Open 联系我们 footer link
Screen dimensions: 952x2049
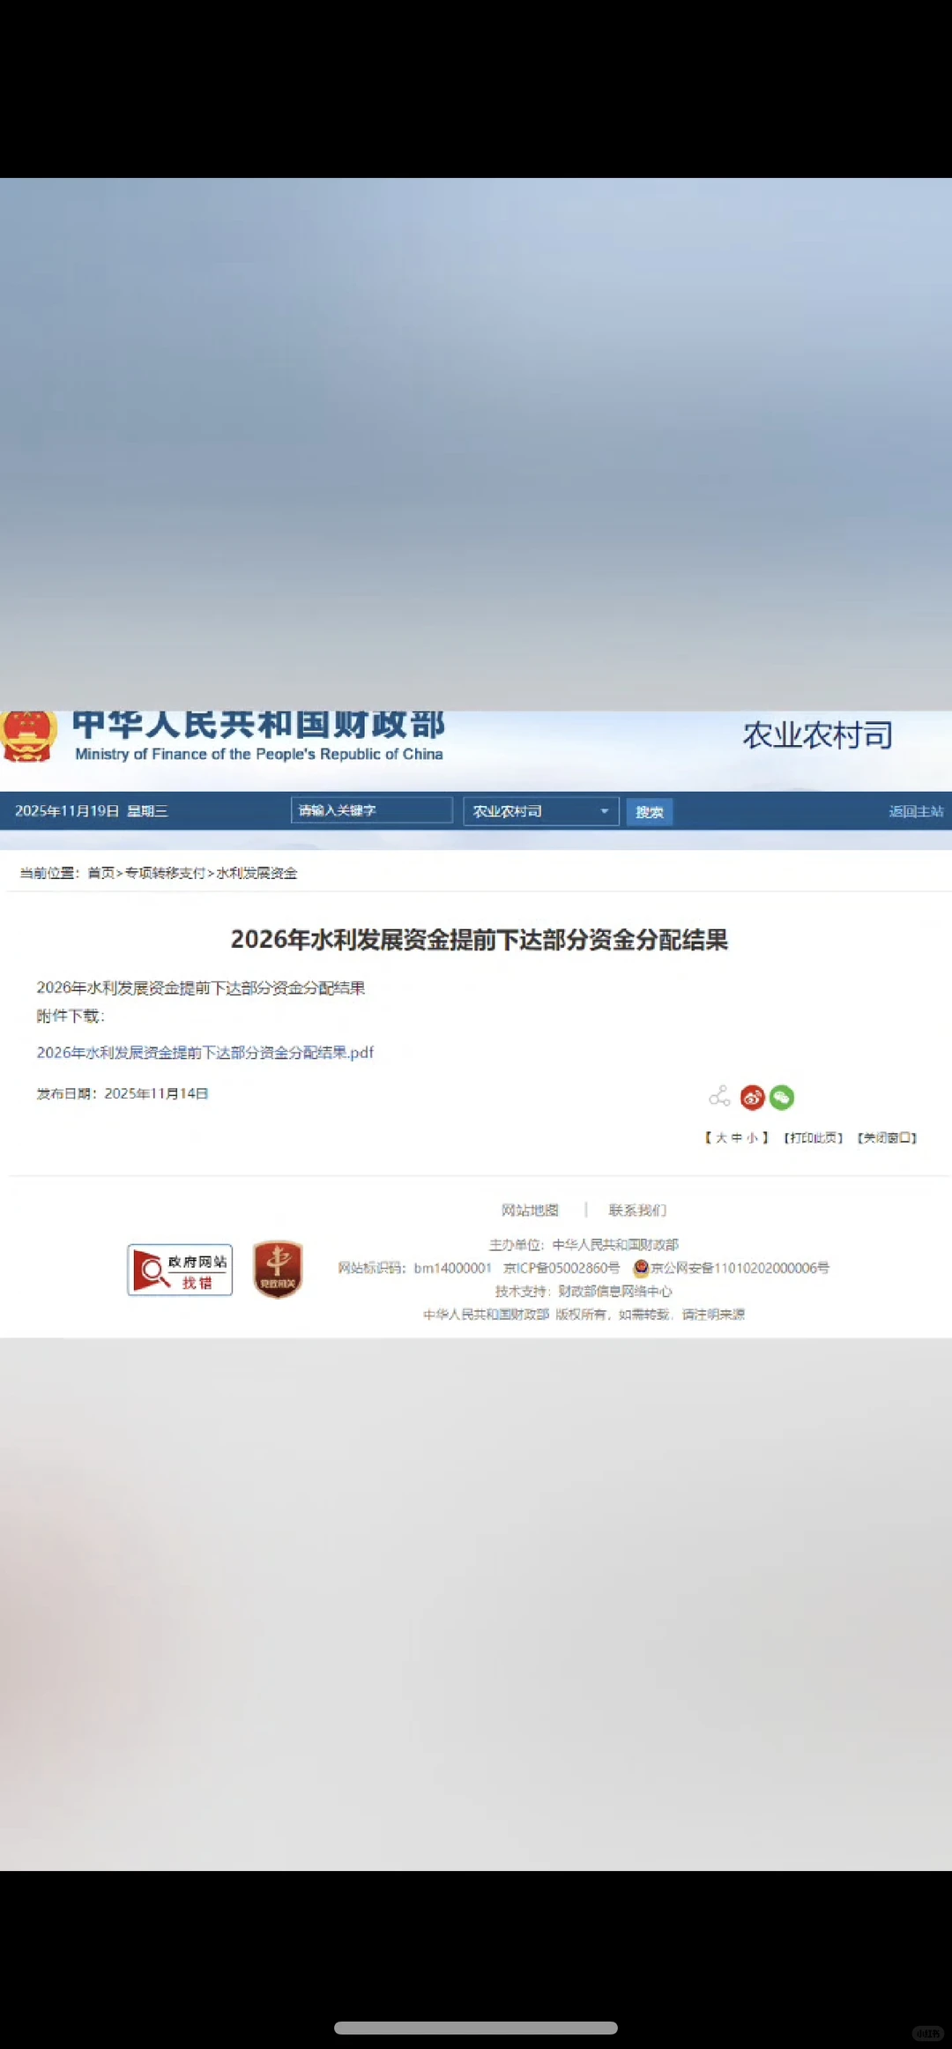637,1210
